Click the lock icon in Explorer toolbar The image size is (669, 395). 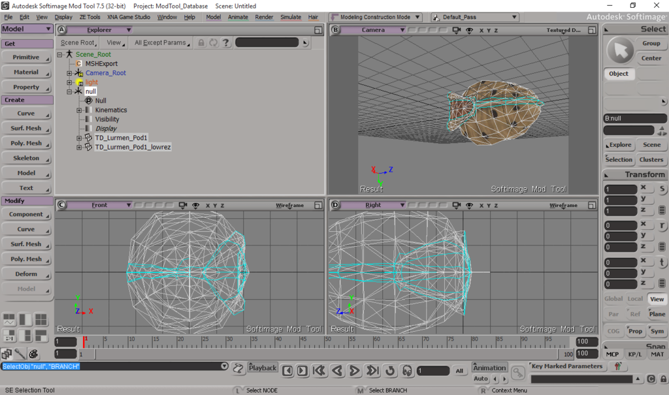point(201,42)
